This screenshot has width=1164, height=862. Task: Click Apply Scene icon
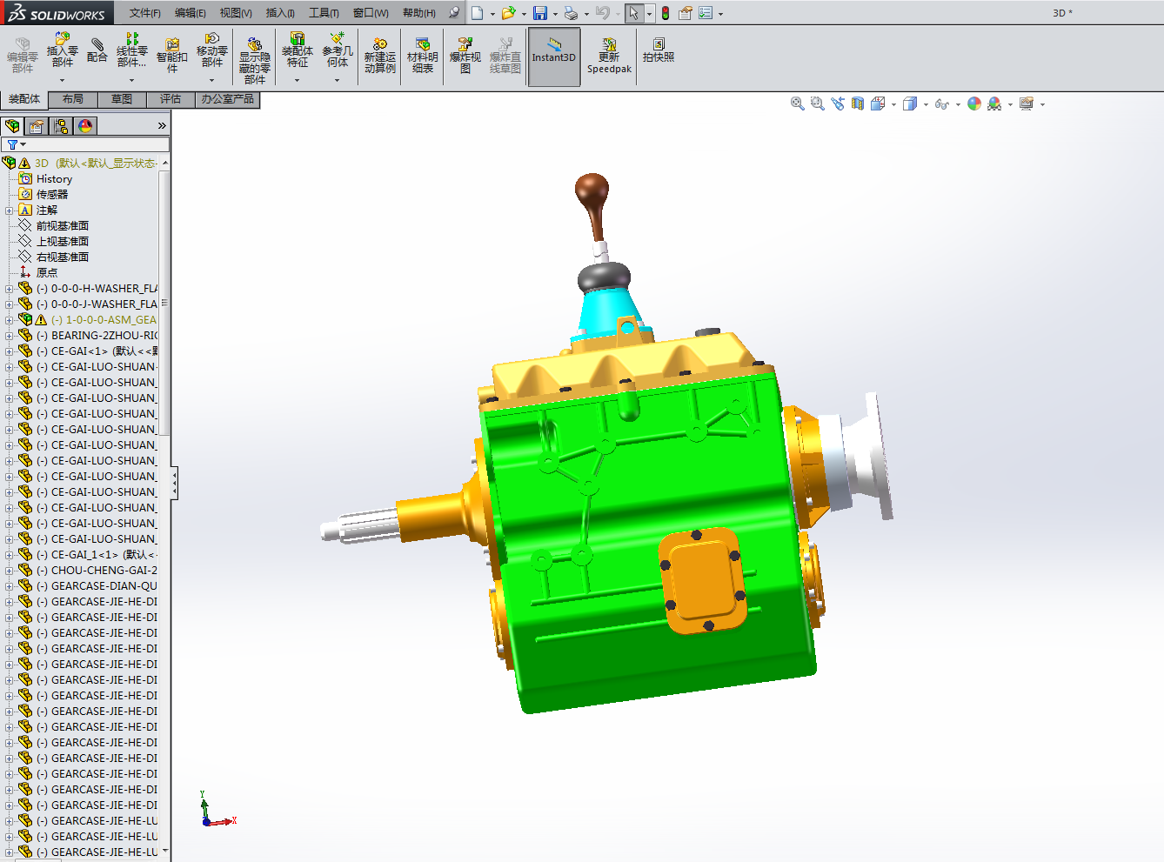point(994,104)
